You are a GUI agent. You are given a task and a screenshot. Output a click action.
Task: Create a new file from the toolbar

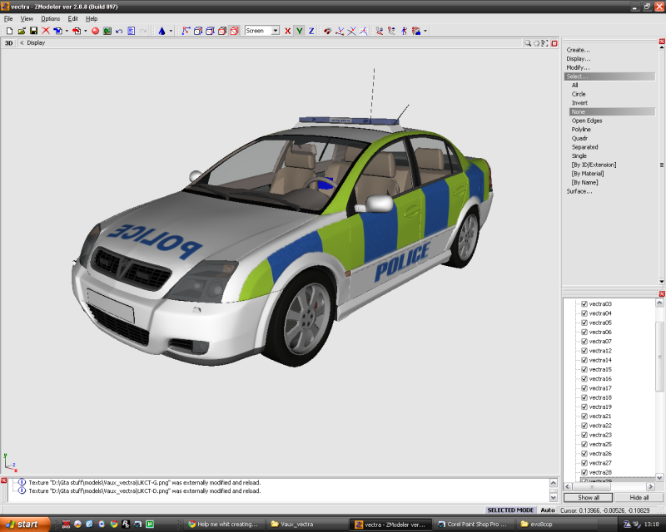9,31
